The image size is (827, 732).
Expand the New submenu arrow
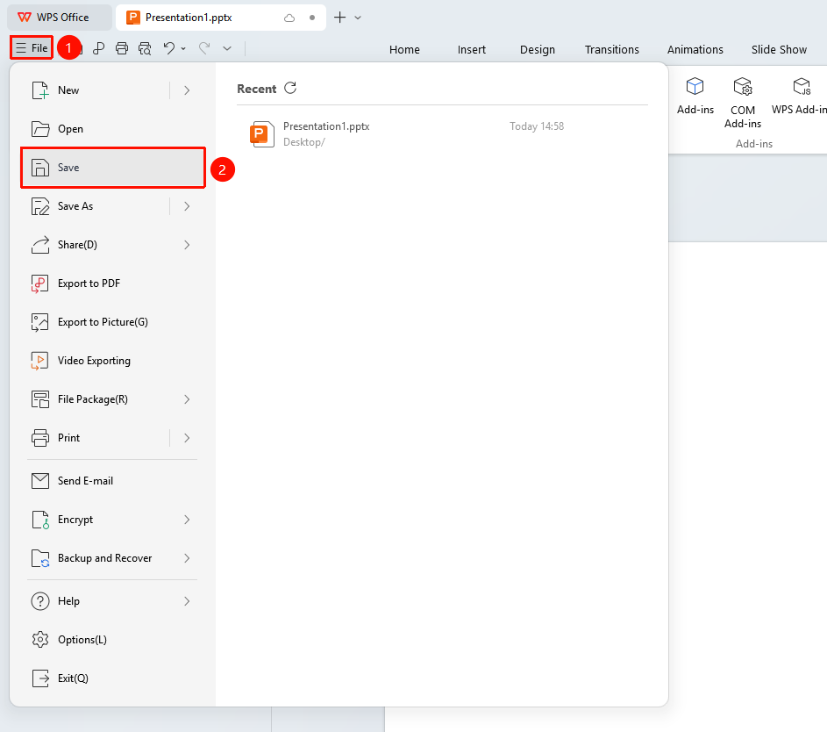[x=187, y=90]
